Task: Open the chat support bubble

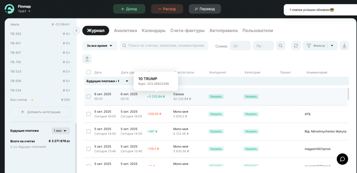Action: [342, 159]
